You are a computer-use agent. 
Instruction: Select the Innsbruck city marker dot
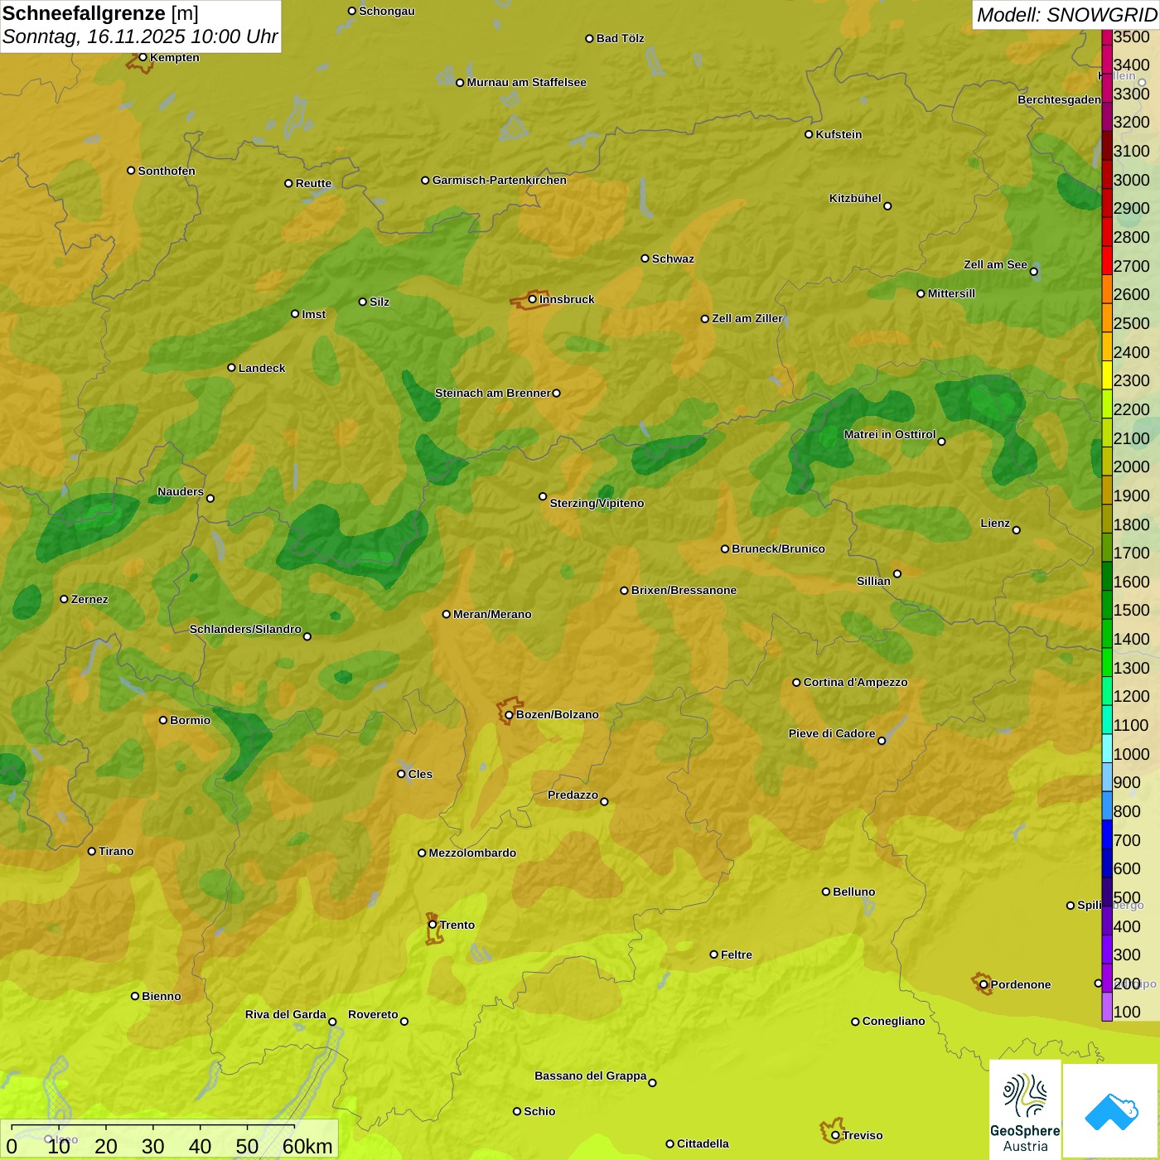pyautogui.click(x=533, y=299)
